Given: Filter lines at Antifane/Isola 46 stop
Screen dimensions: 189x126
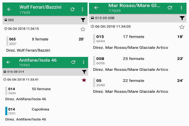Looking at the screenshot, I should pos(84,72).
